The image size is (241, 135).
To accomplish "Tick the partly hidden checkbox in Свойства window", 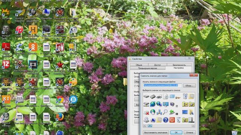I will click(135, 86).
